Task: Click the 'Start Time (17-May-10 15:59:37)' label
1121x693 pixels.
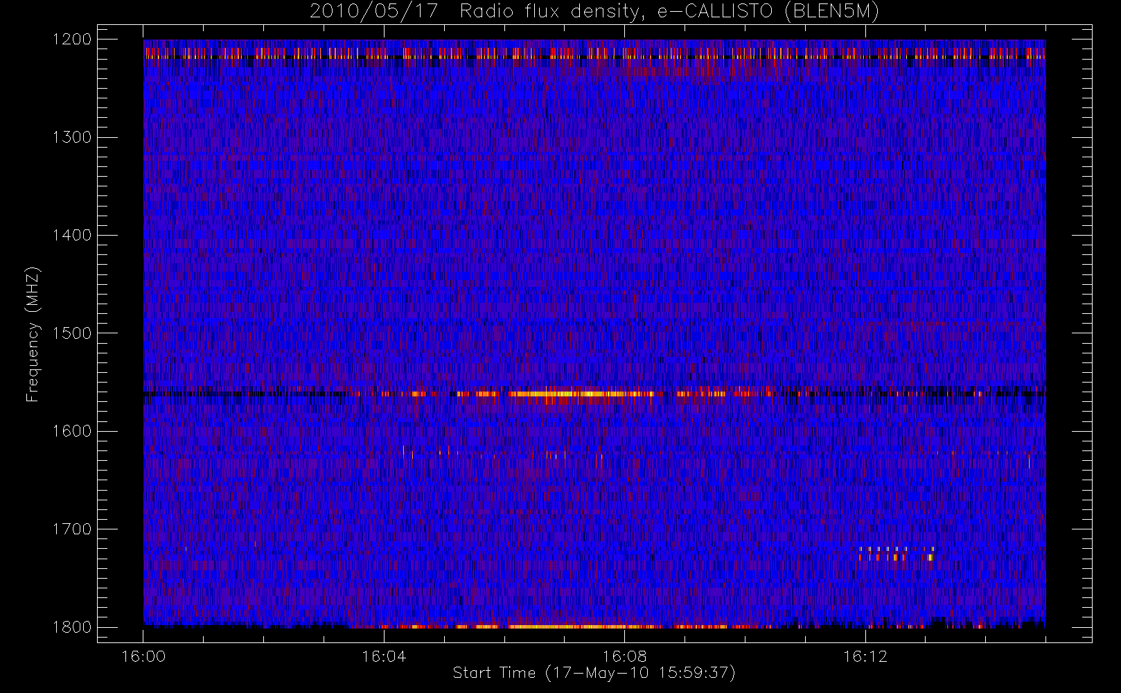Action: (594, 673)
